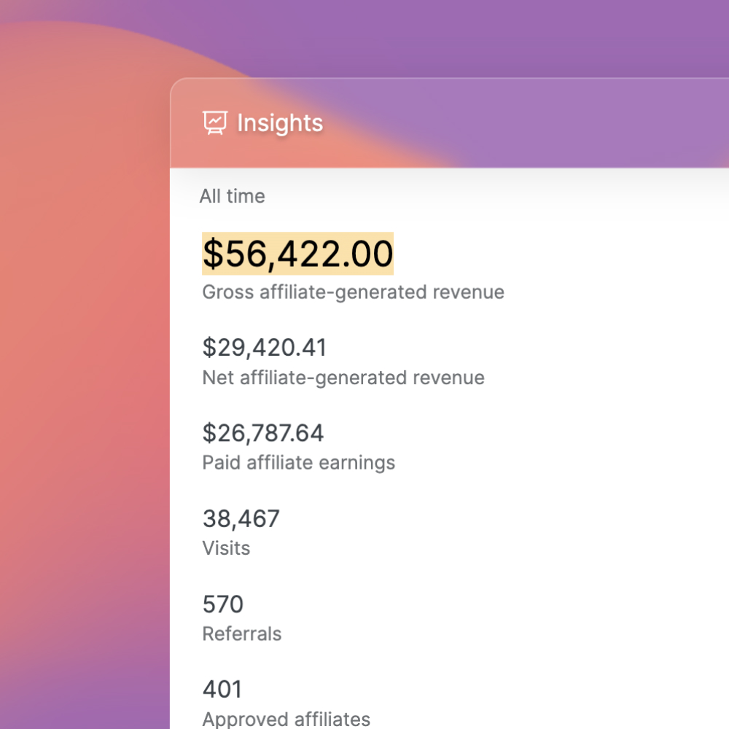Click the purple background above the Insights card
This screenshot has width=729, height=729.
[465, 37]
